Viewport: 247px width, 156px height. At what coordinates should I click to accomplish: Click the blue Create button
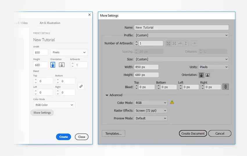coord(63,137)
